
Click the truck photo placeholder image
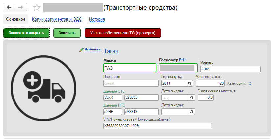[43, 88]
